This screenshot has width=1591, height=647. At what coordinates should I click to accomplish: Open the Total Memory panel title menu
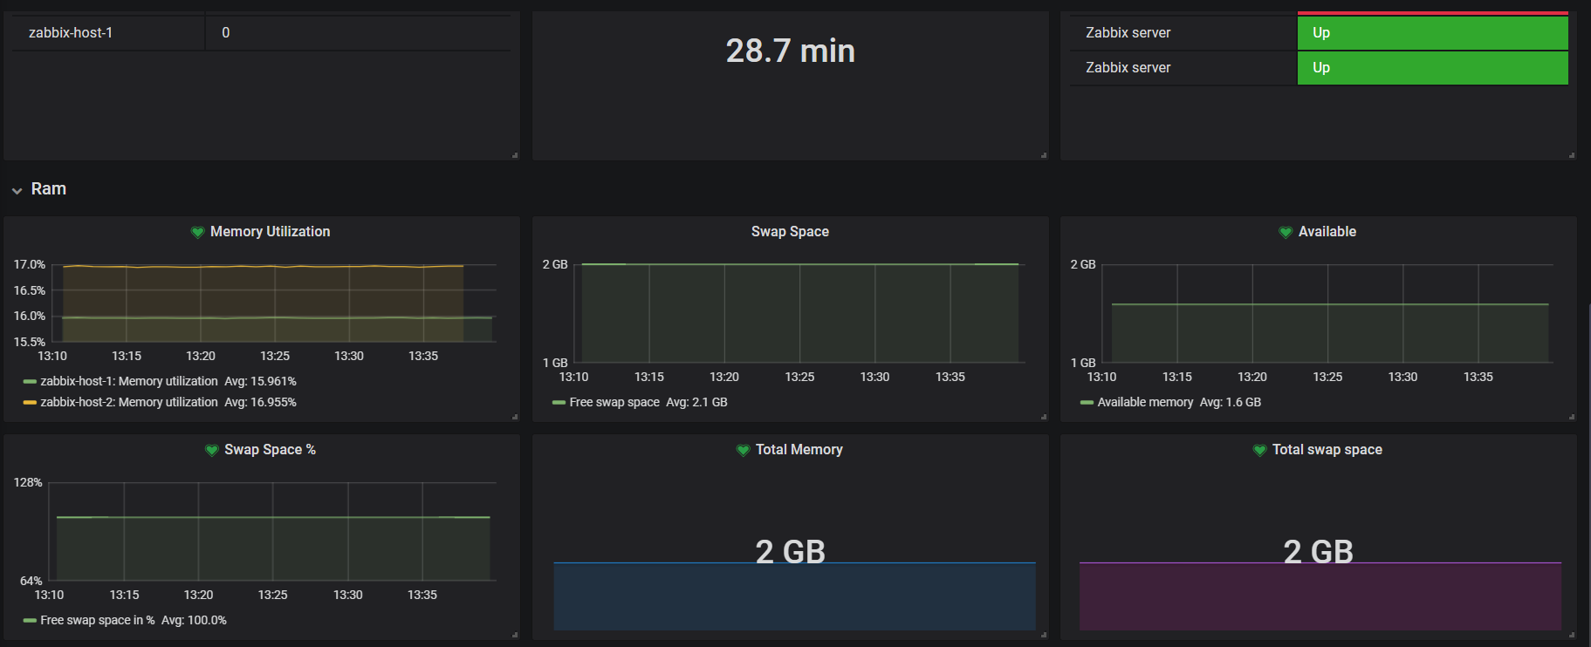[x=799, y=449]
